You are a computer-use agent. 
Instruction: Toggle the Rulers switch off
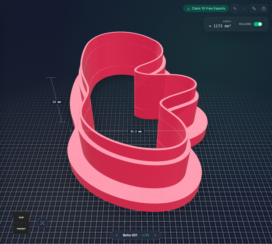tap(258, 24)
